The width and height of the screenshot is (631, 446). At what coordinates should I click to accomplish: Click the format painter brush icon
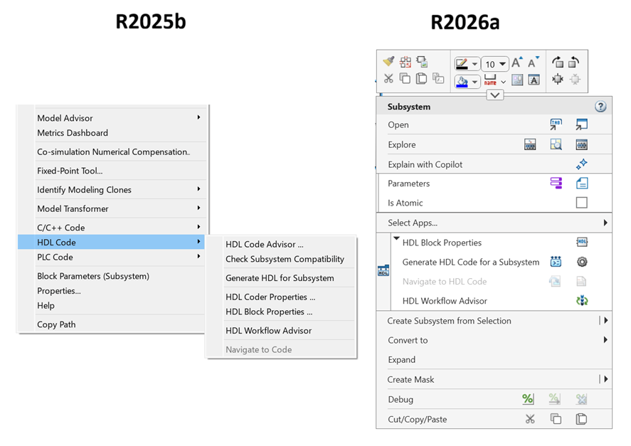click(388, 62)
